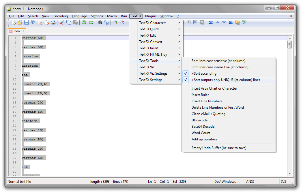Open the Language menu

[79, 16]
